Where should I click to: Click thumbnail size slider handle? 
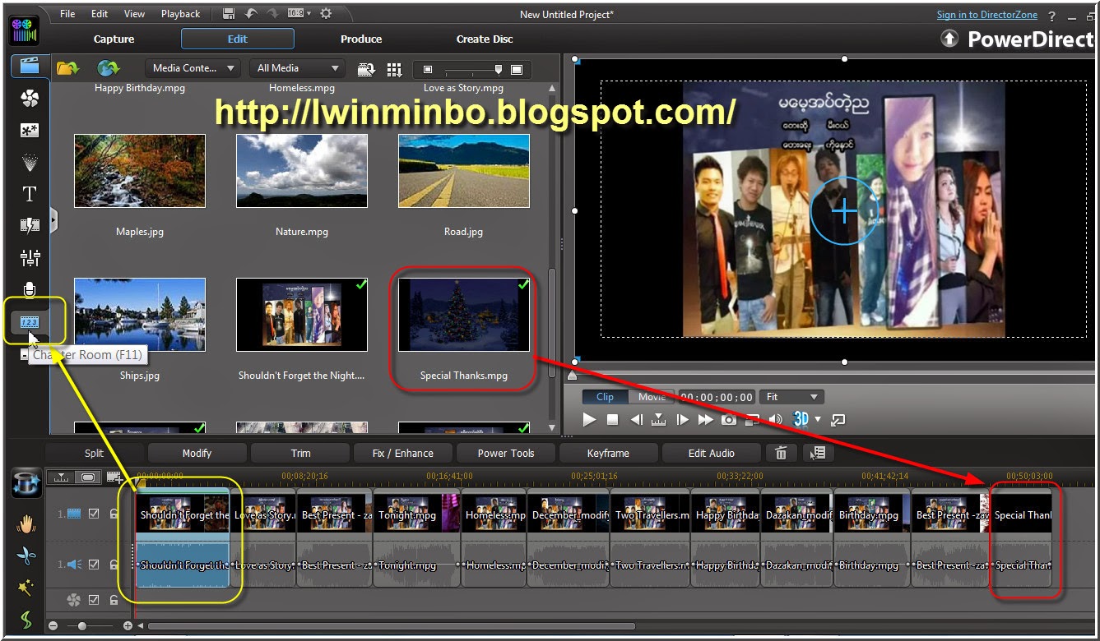tap(498, 69)
